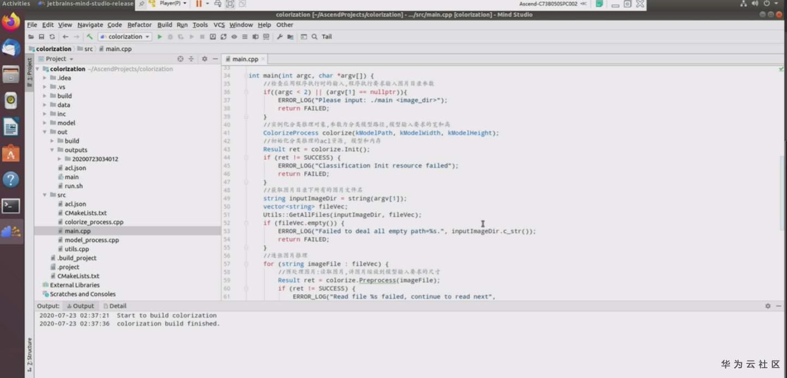Open Project panel gear settings
787x378 pixels.
pos(204,59)
